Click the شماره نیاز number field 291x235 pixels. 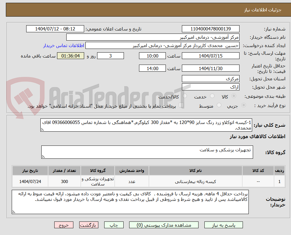pyautogui.click(x=211, y=29)
